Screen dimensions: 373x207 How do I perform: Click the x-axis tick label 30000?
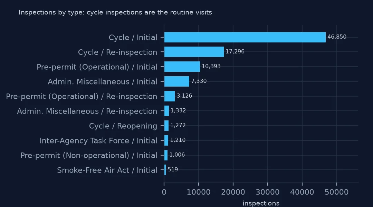[268, 192]
